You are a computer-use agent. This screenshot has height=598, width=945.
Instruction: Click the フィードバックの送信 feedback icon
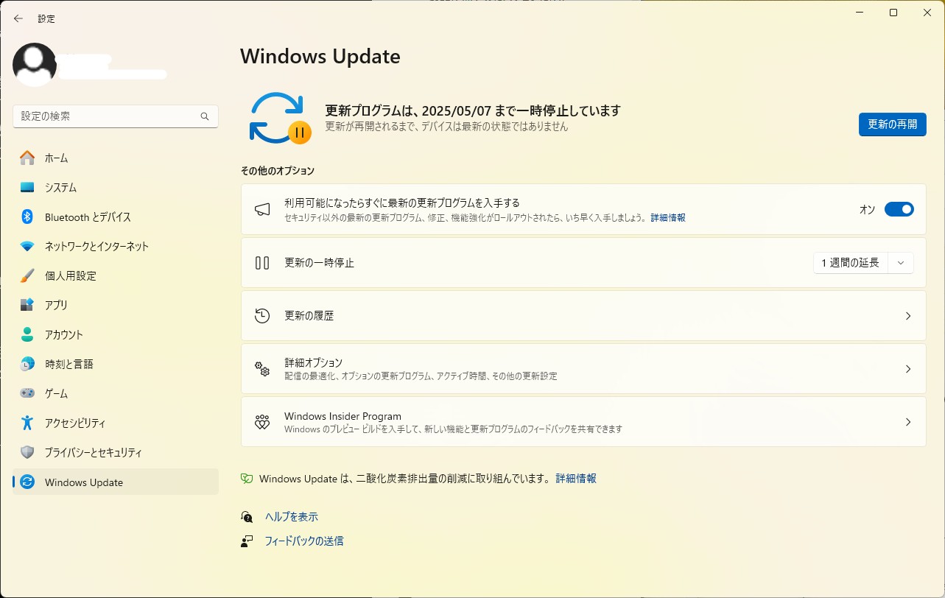[247, 541]
